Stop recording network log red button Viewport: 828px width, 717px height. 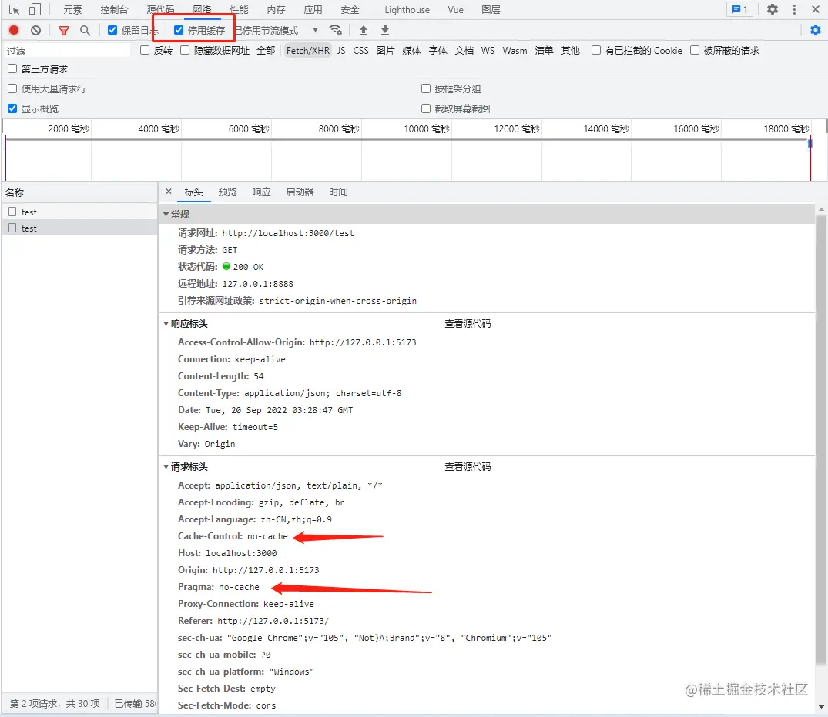[15, 30]
